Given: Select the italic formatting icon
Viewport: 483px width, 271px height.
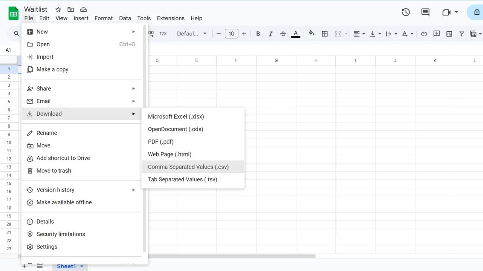Looking at the screenshot, I should click(x=271, y=34).
